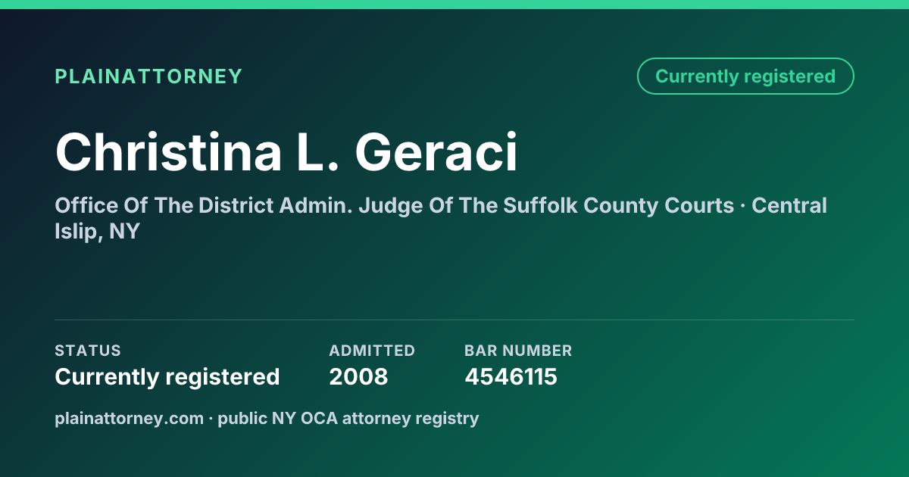Click the public NY OCA attorney registry text

348,419
